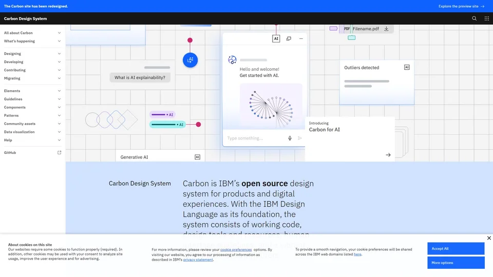
Task: Expand the Developing menu chevron
Action: pyautogui.click(x=59, y=62)
